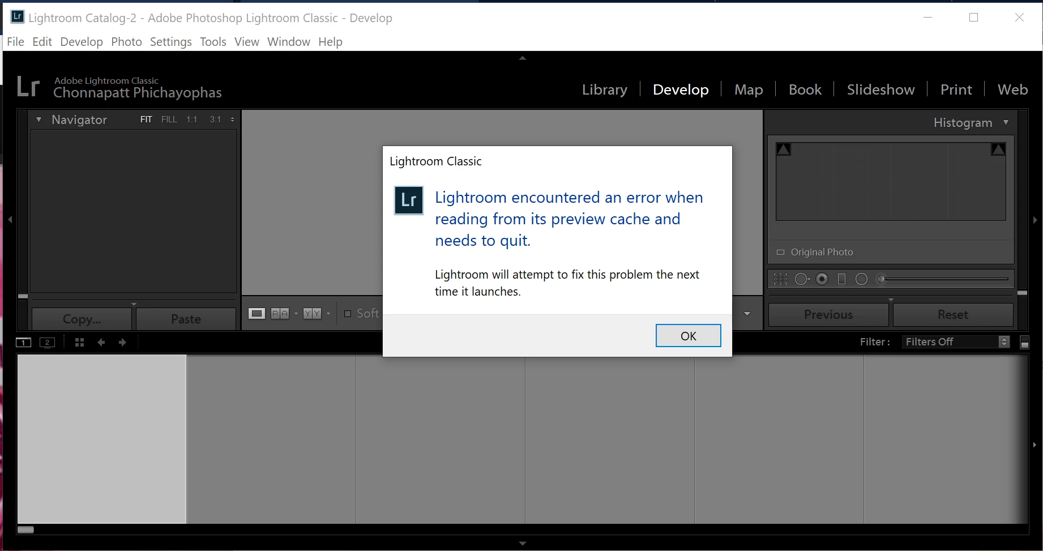
Task: Click the Previous button
Action: tap(828, 315)
